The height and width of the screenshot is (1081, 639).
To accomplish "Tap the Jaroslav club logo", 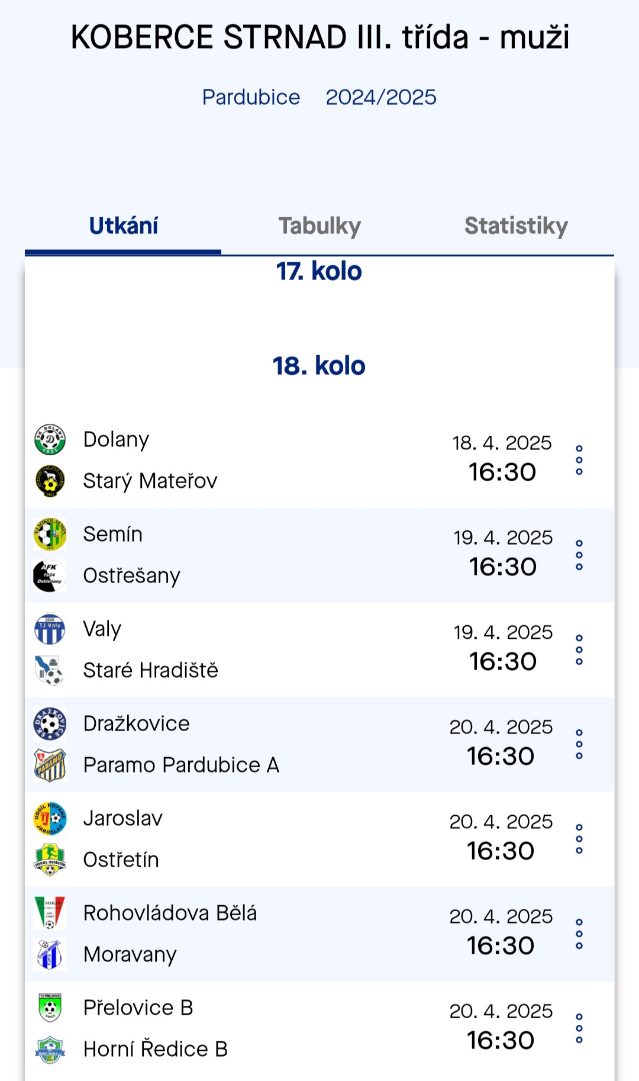I will click(x=50, y=819).
